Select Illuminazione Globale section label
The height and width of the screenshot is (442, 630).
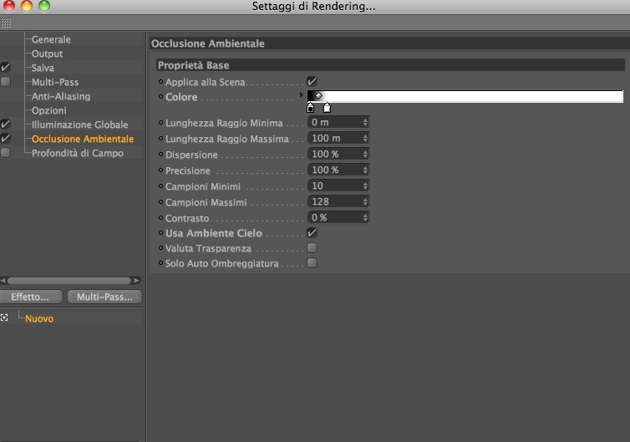80,124
